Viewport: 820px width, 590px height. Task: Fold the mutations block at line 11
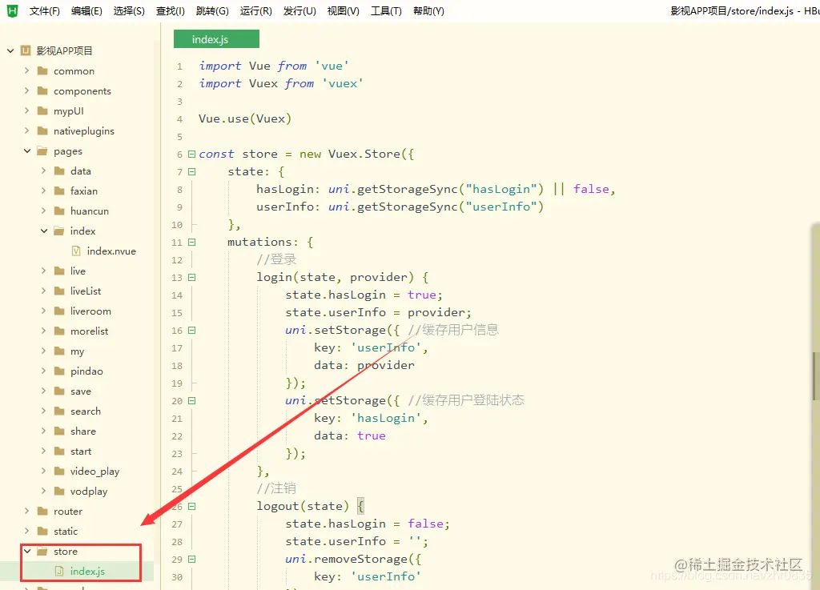click(192, 242)
